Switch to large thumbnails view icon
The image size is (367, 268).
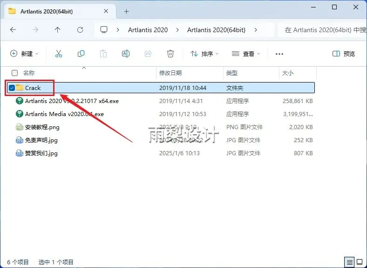click(x=360, y=261)
